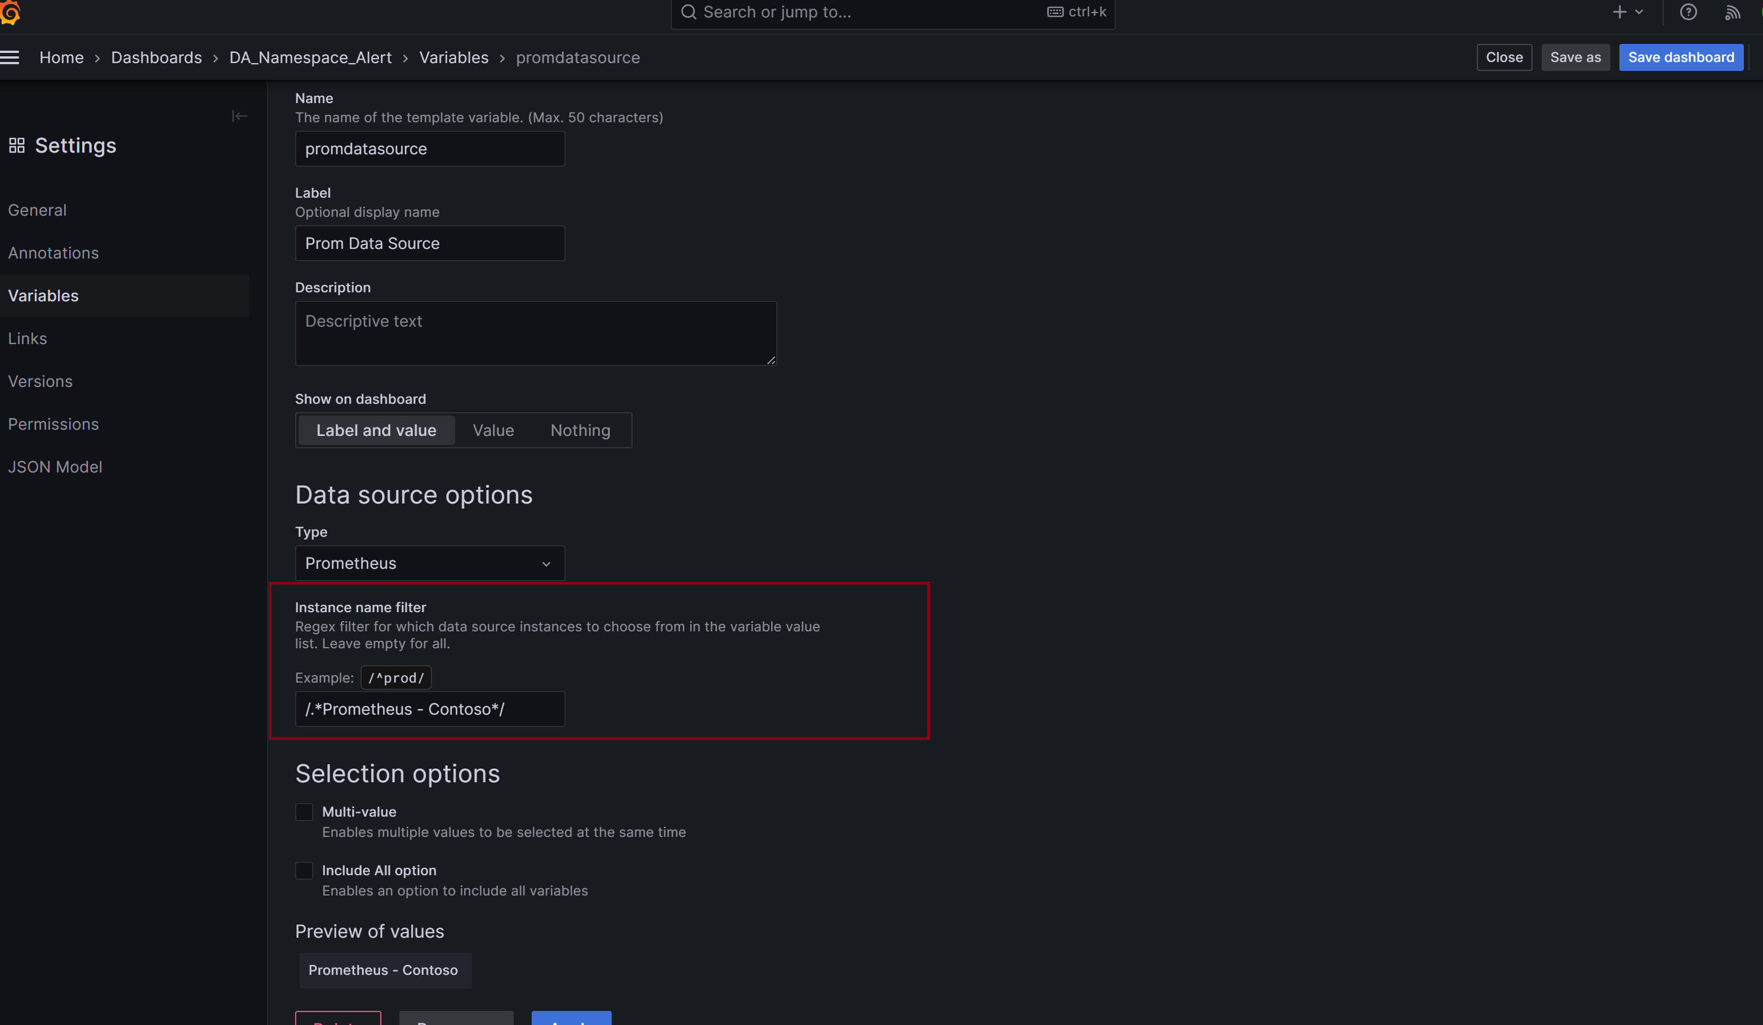Open the Type dropdown showing Prometheus
The image size is (1763, 1025).
(429, 563)
